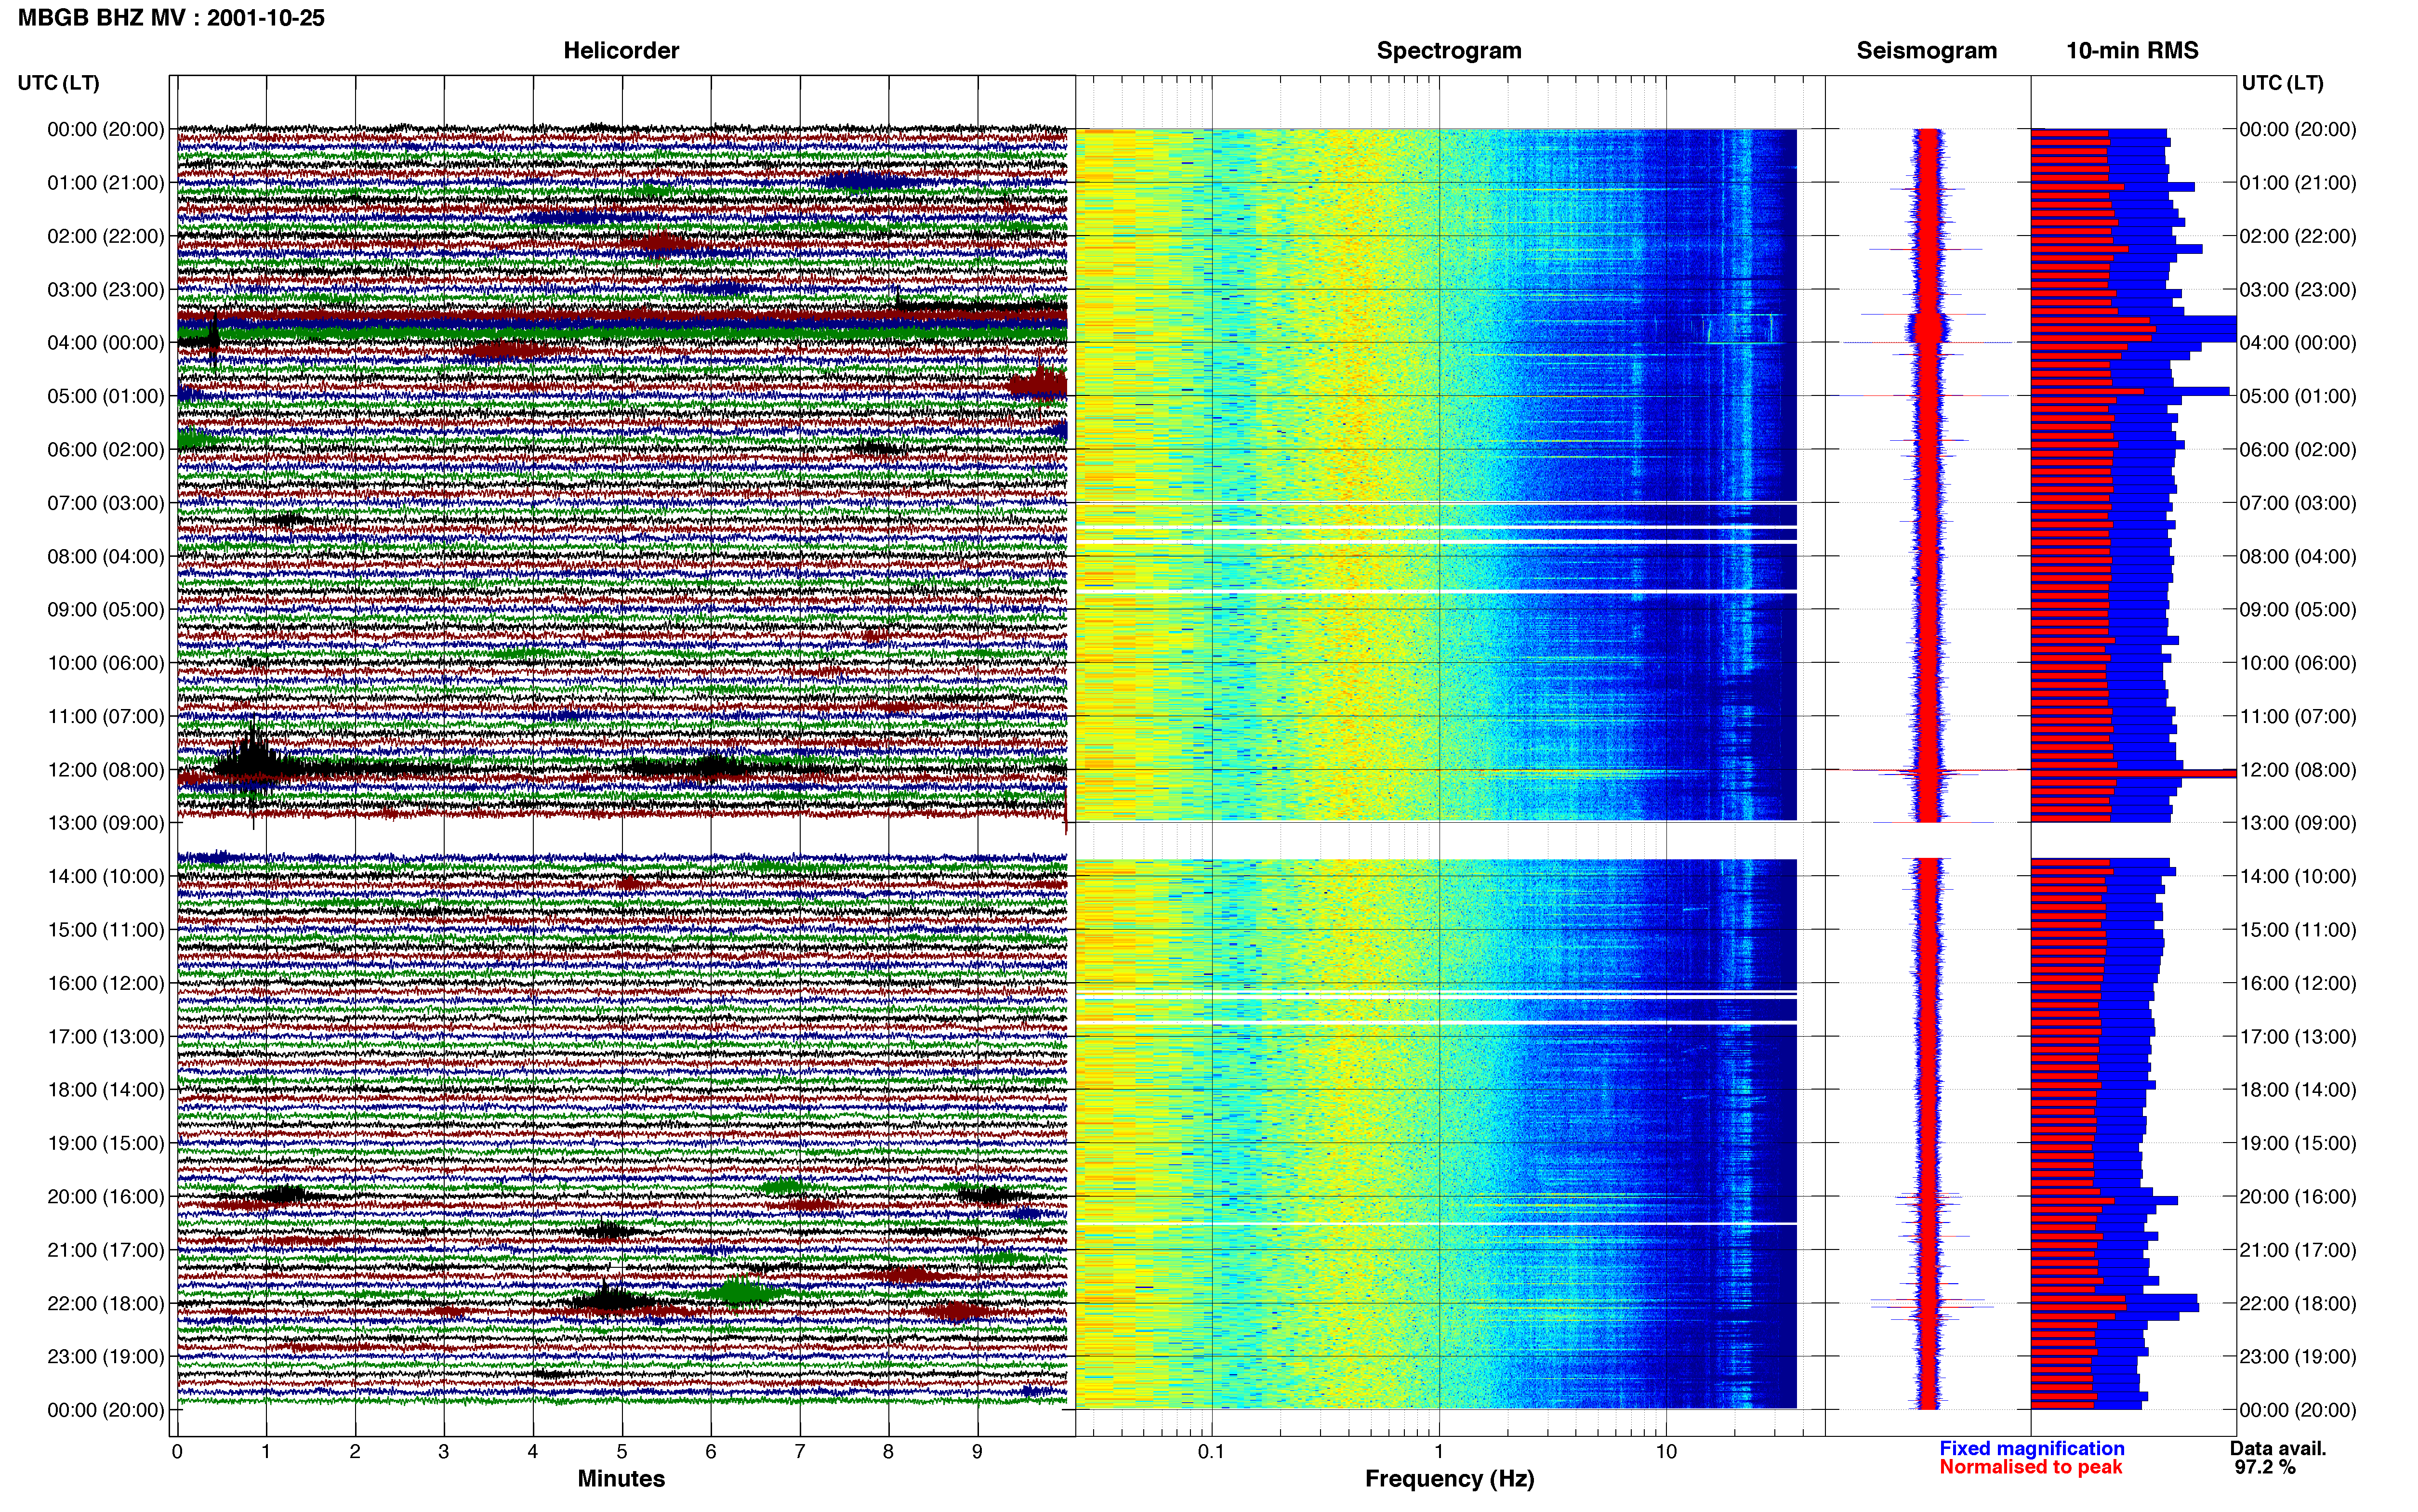Select the Seismogram panel heading

[x=1927, y=51]
